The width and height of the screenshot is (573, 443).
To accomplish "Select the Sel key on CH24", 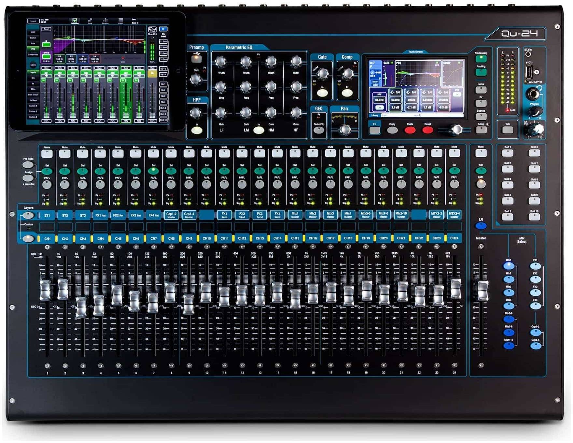I will (454, 171).
